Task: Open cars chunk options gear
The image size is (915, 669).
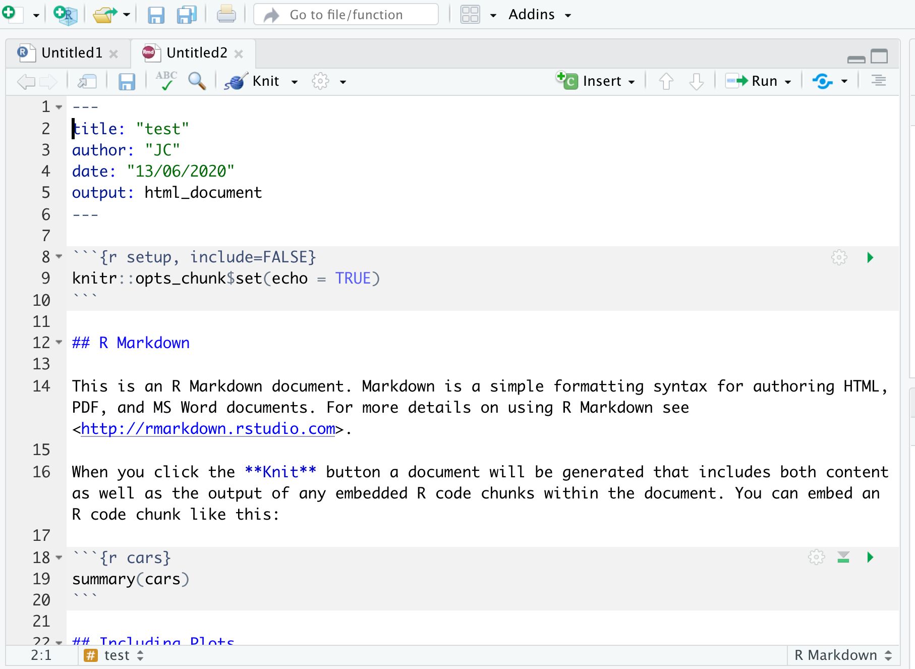Action: click(x=816, y=557)
